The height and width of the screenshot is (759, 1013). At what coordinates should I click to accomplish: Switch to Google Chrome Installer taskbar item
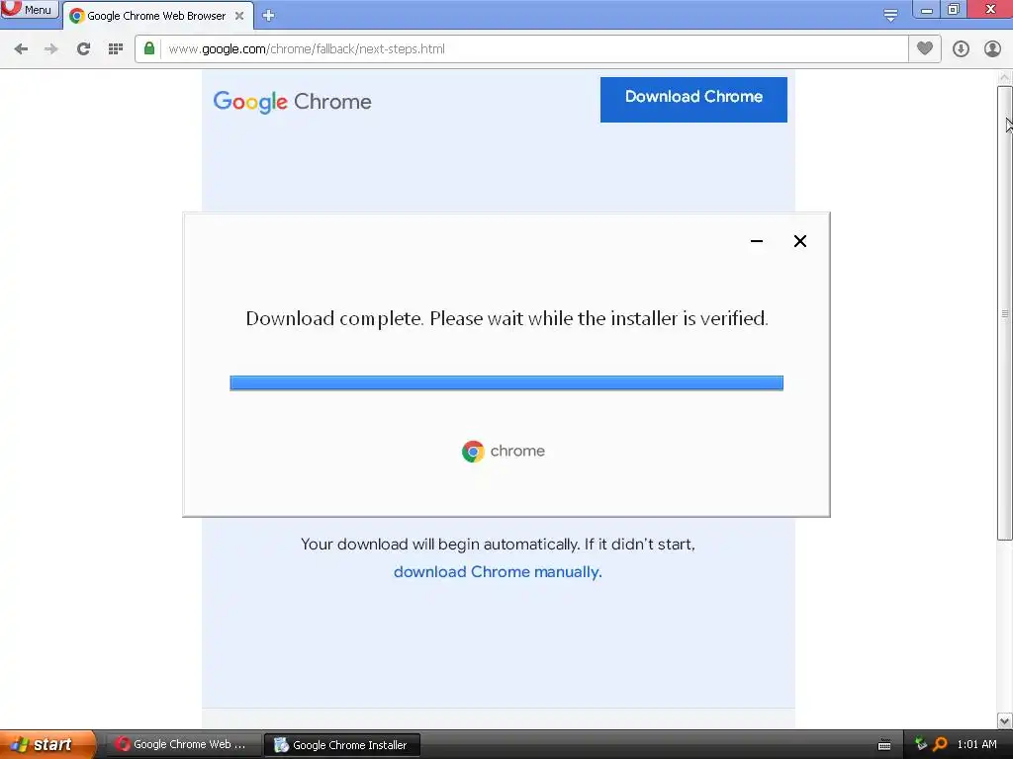point(342,745)
